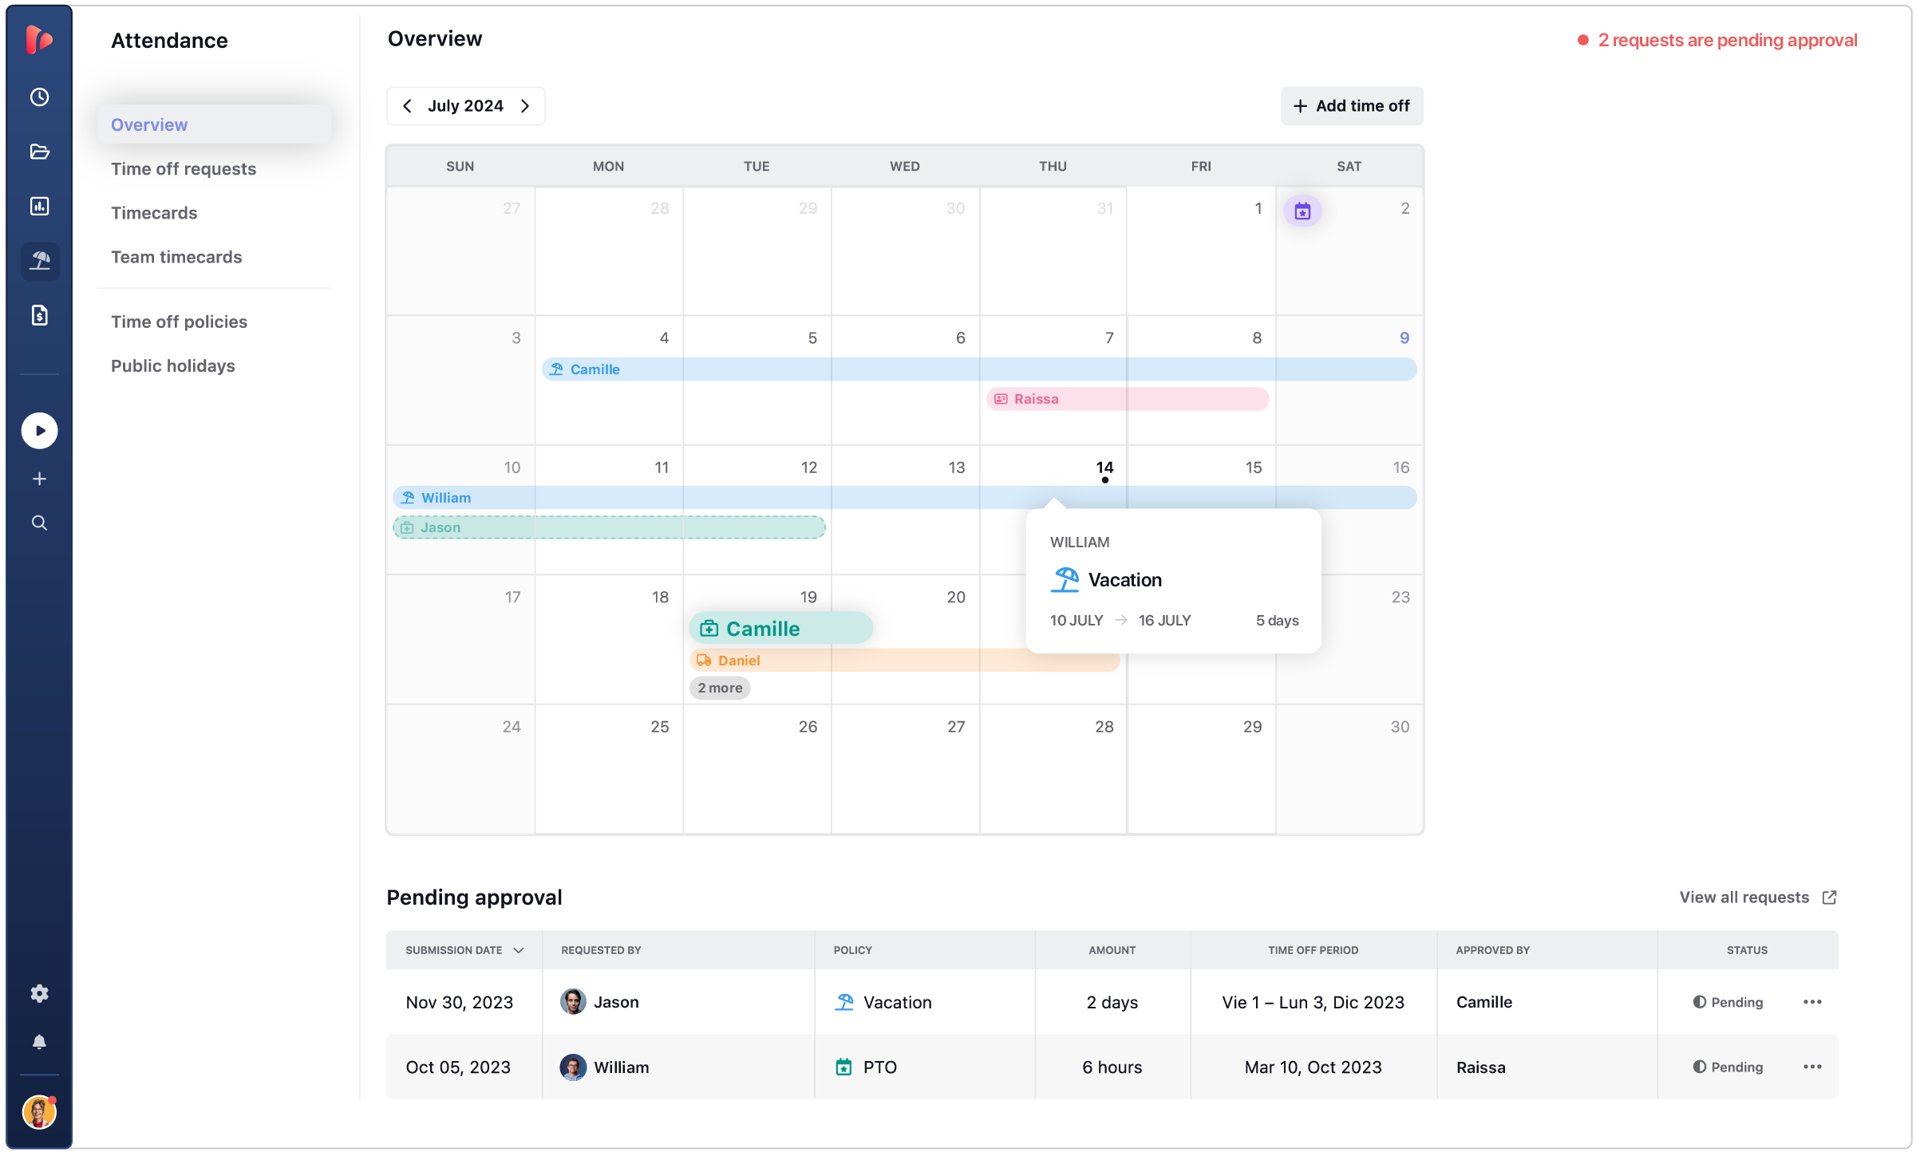This screenshot has width=1916, height=1152.
Task: Go to previous month with the left chevron
Action: 408,105
